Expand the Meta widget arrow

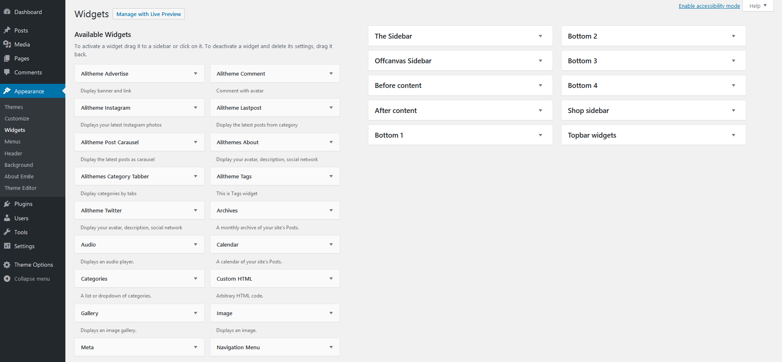(x=196, y=347)
